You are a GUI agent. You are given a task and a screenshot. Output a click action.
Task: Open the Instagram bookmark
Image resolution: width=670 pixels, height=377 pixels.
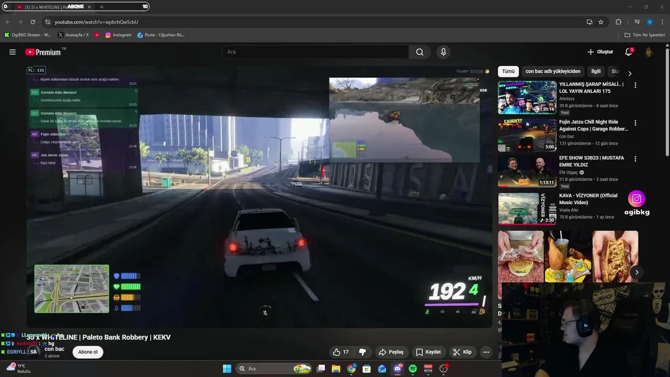(118, 35)
